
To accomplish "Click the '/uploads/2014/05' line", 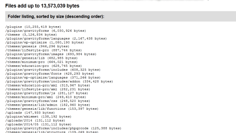I will (38, 125).
